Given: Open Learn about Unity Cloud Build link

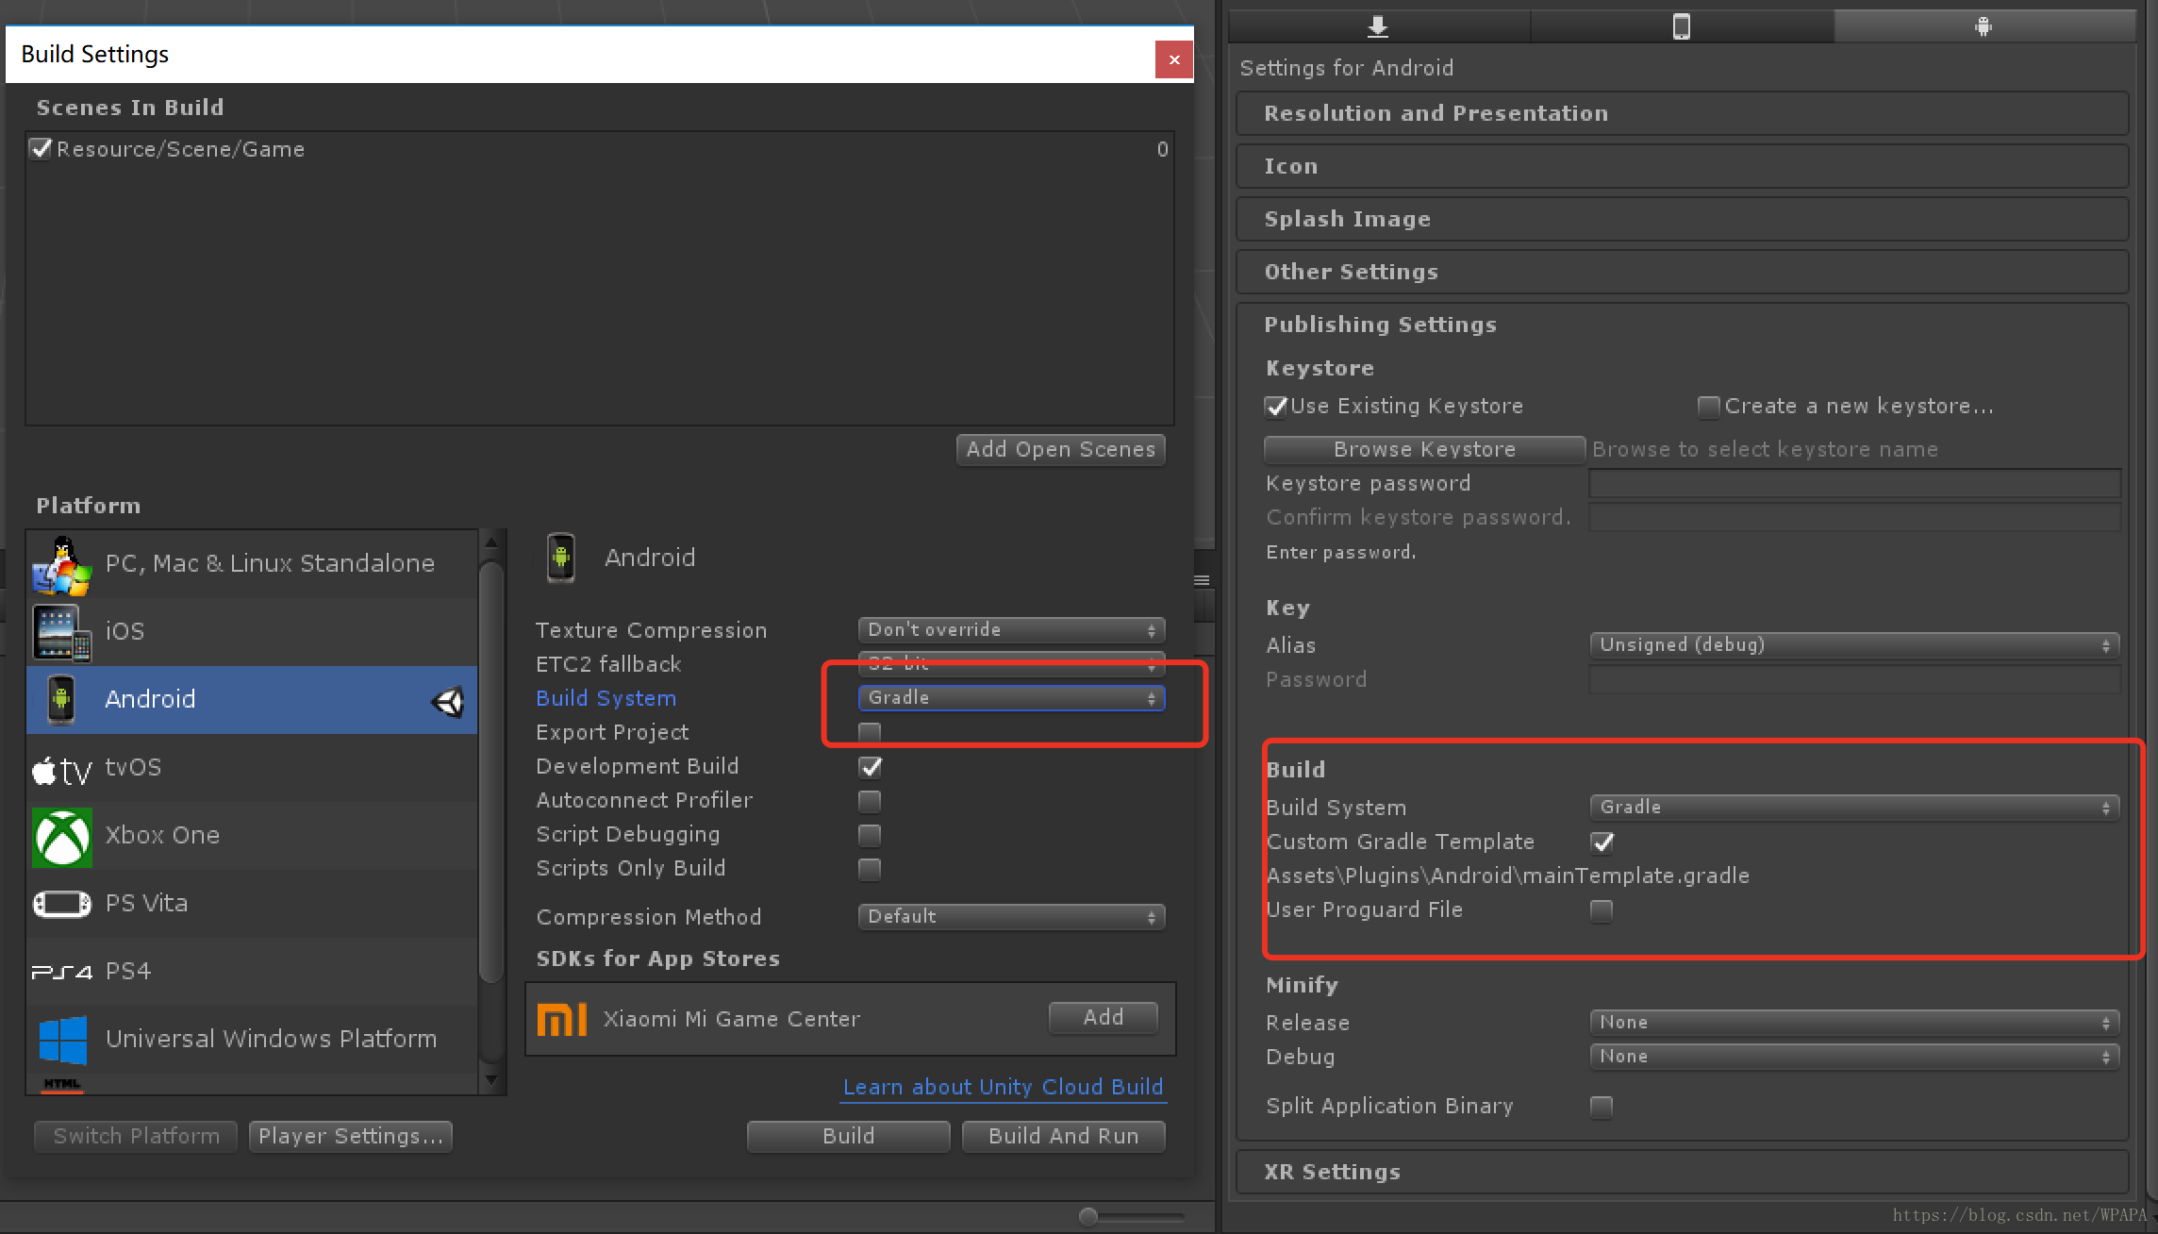Looking at the screenshot, I should pyautogui.click(x=1004, y=1088).
